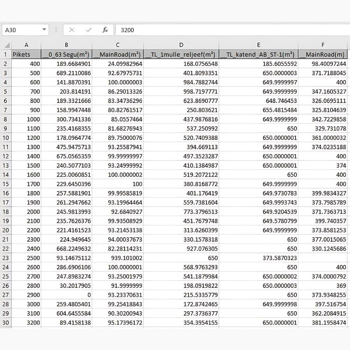Open the Name Box dropdown arrow

click(44, 30)
